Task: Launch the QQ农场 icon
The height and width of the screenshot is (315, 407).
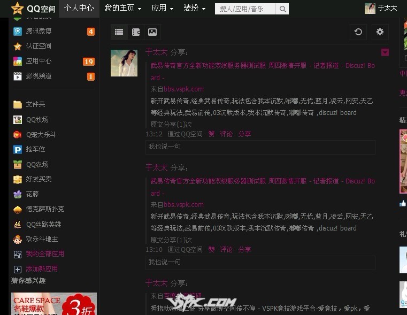Action: [18, 165]
